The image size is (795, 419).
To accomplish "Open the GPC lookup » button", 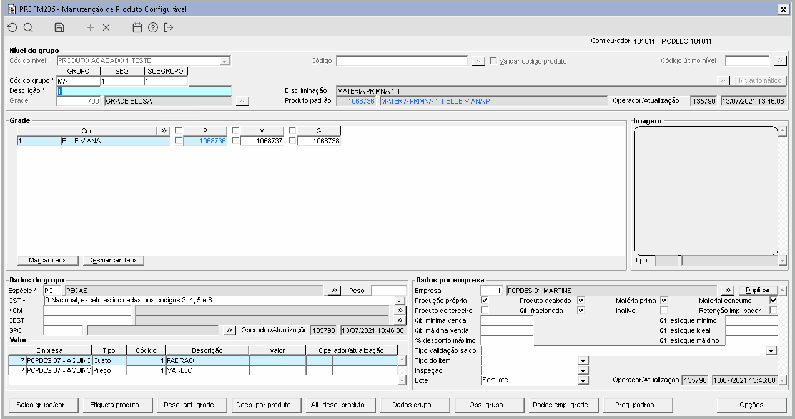I will click(x=230, y=330).
